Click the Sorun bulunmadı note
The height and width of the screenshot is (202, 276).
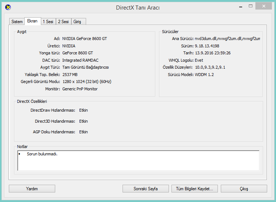pos(42,154)
